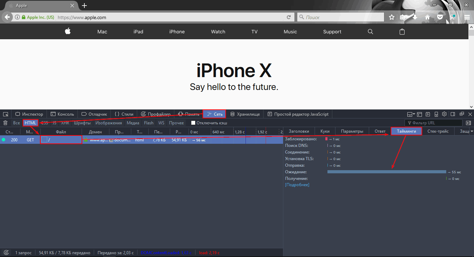Switch to Хранилище devtools tab

[x=245, y=114]
